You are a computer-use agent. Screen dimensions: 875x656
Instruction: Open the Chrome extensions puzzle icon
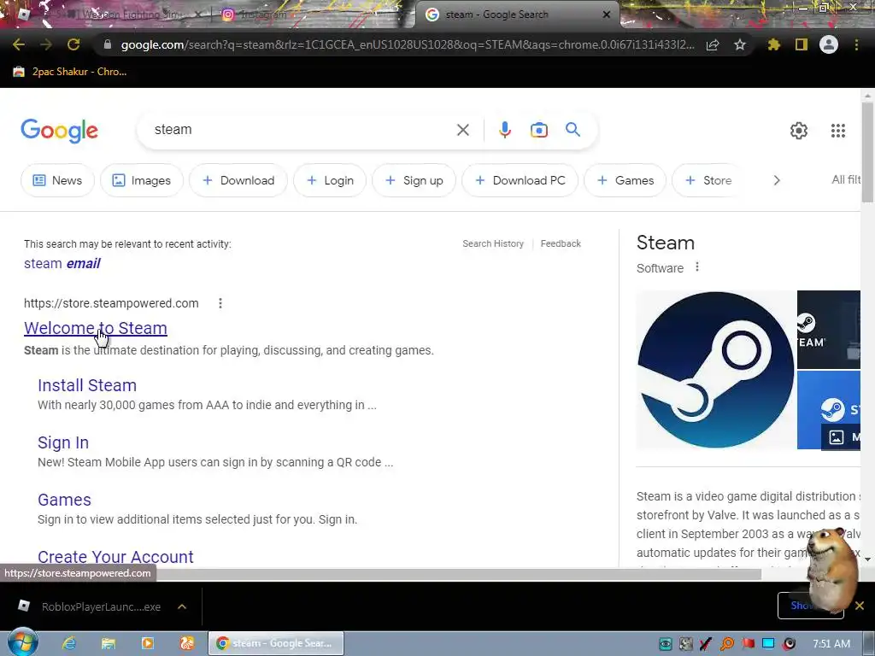(x=774, y=44)
